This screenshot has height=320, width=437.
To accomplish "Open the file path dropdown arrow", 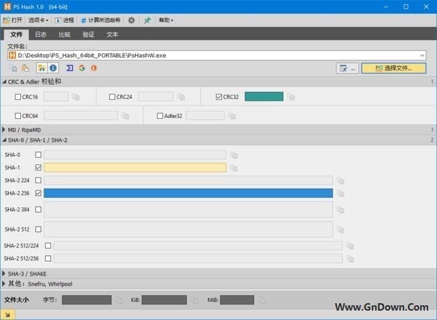I will point(422,55).
